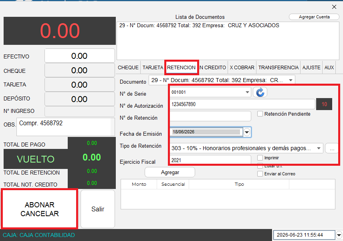Enable the Imprimir checkbox

pyautogui.click(x=260, y=158)
